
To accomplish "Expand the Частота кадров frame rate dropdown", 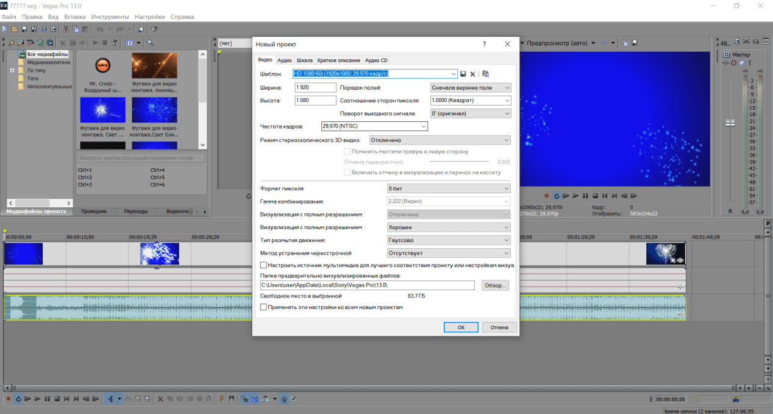I will click(x=423, y=126).
